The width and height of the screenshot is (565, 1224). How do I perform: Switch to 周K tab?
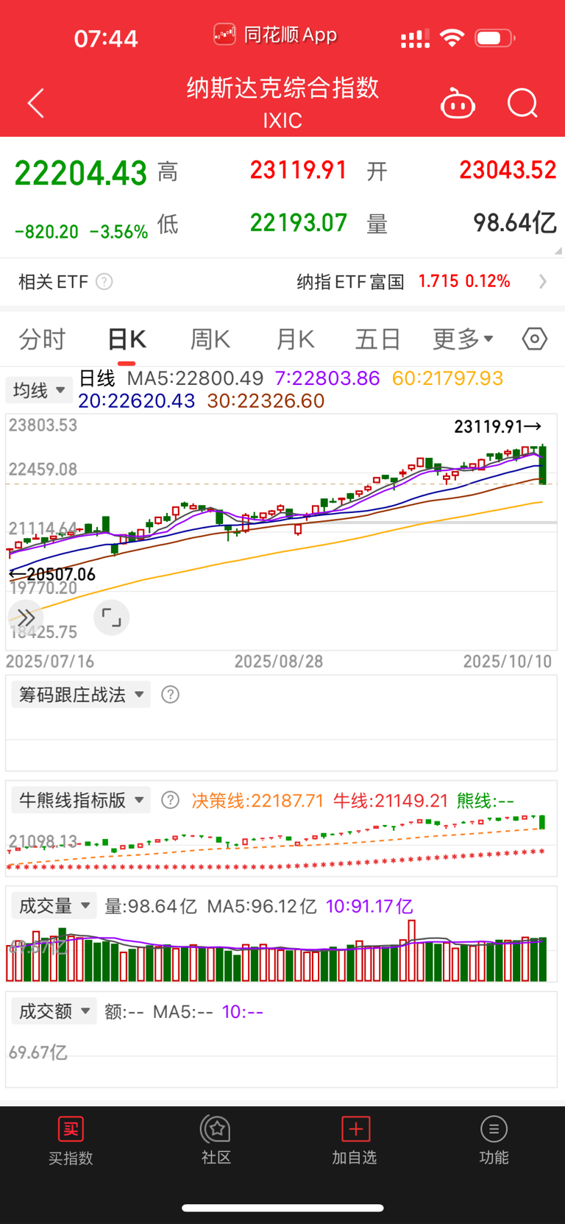coord(210,339)
